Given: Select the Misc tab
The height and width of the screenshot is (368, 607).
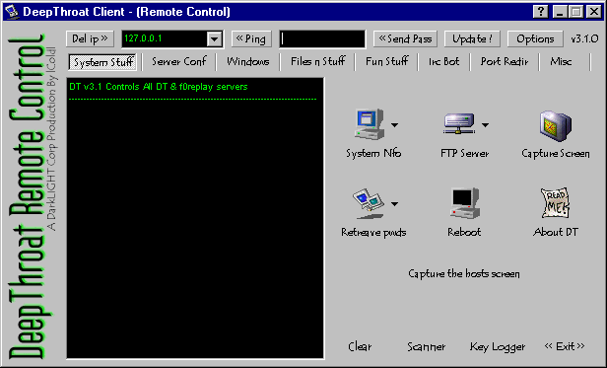Looking at the screenshot, I should point(561,61).
